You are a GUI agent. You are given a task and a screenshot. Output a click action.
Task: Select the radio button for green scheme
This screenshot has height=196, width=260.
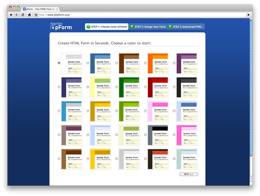pos(116,87)
